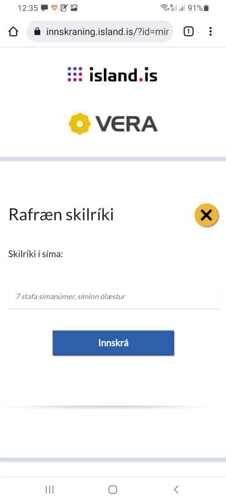Tap the Chrome home icon

[x=13, y=31]
